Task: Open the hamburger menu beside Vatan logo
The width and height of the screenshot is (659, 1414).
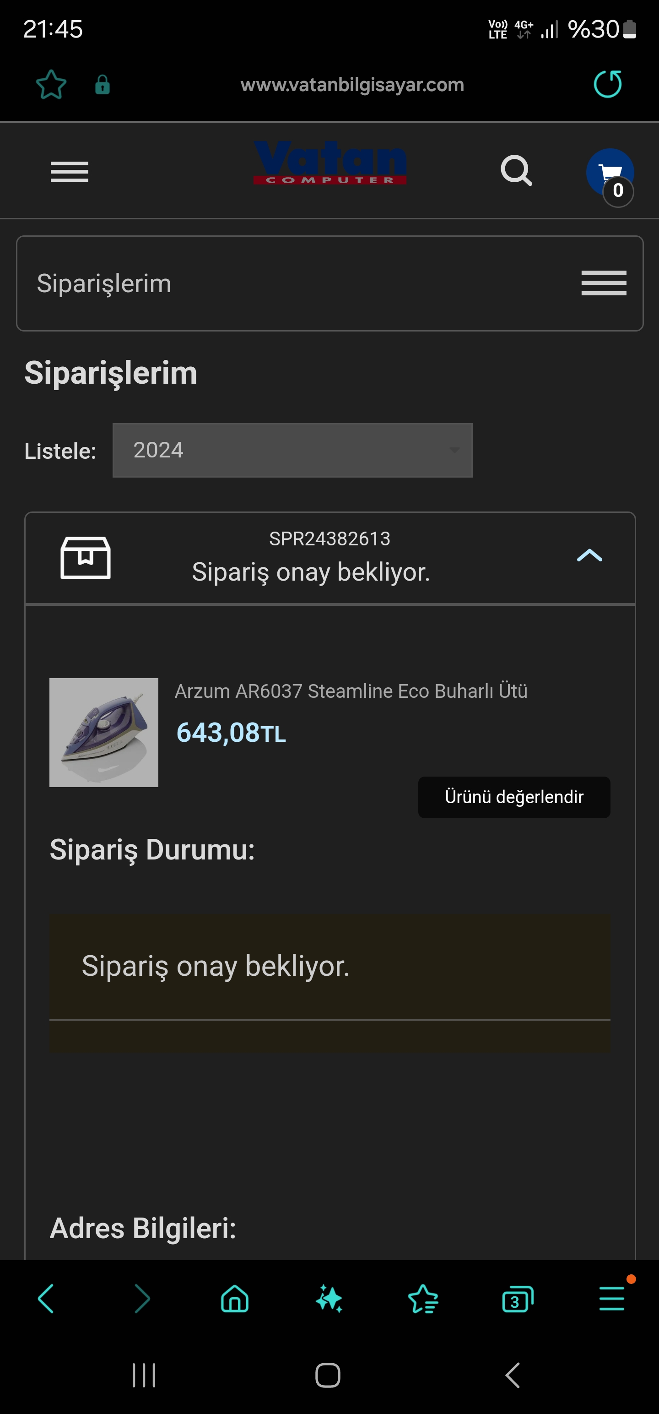Action: tap(69, 172)
